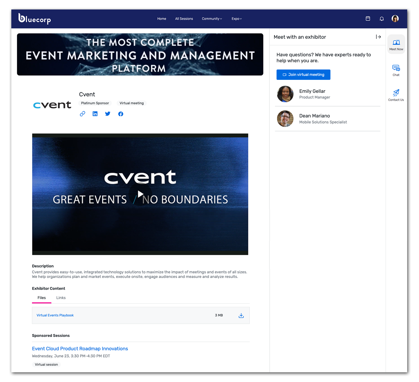Collapse the Meet with an exhibitor panel
This screenshot has width=419, height=382.
click(x=378, y=37)
